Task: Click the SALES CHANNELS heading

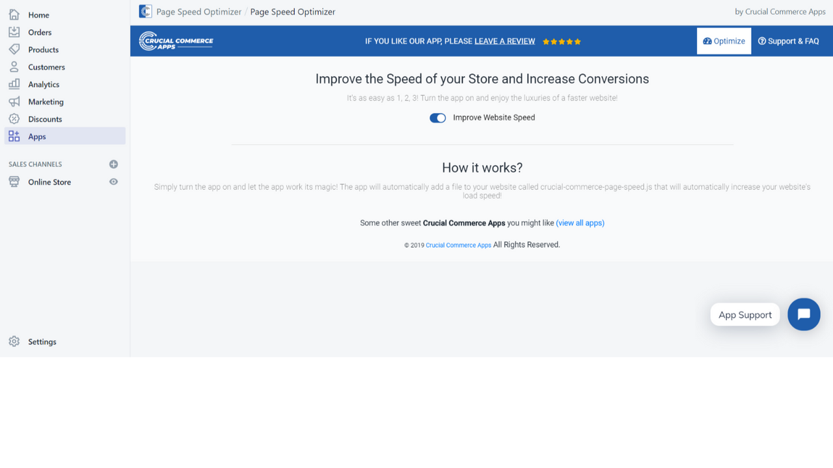Action: tap(35, 164)
